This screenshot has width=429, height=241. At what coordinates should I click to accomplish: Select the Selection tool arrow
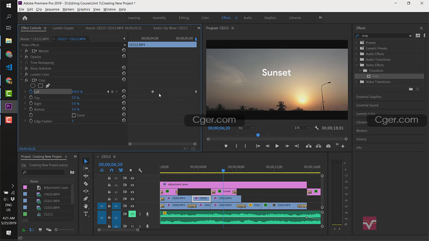(86, 161)
